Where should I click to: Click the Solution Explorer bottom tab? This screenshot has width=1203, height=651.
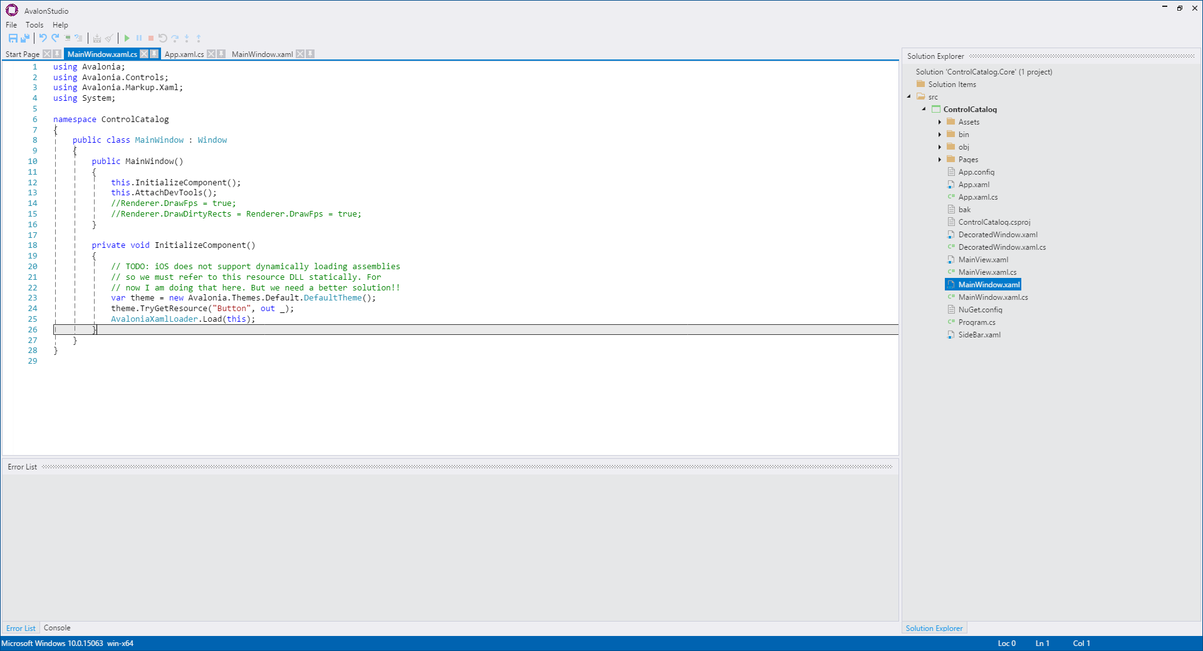pyautogui.click(x=934, y=628)
